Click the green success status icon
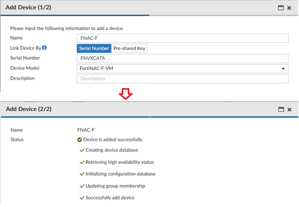 click(80, 140)
